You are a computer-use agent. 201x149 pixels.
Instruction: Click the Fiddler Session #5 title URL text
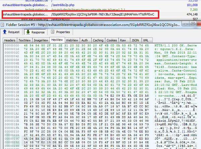pyautogui.click(x=109, y=25)
